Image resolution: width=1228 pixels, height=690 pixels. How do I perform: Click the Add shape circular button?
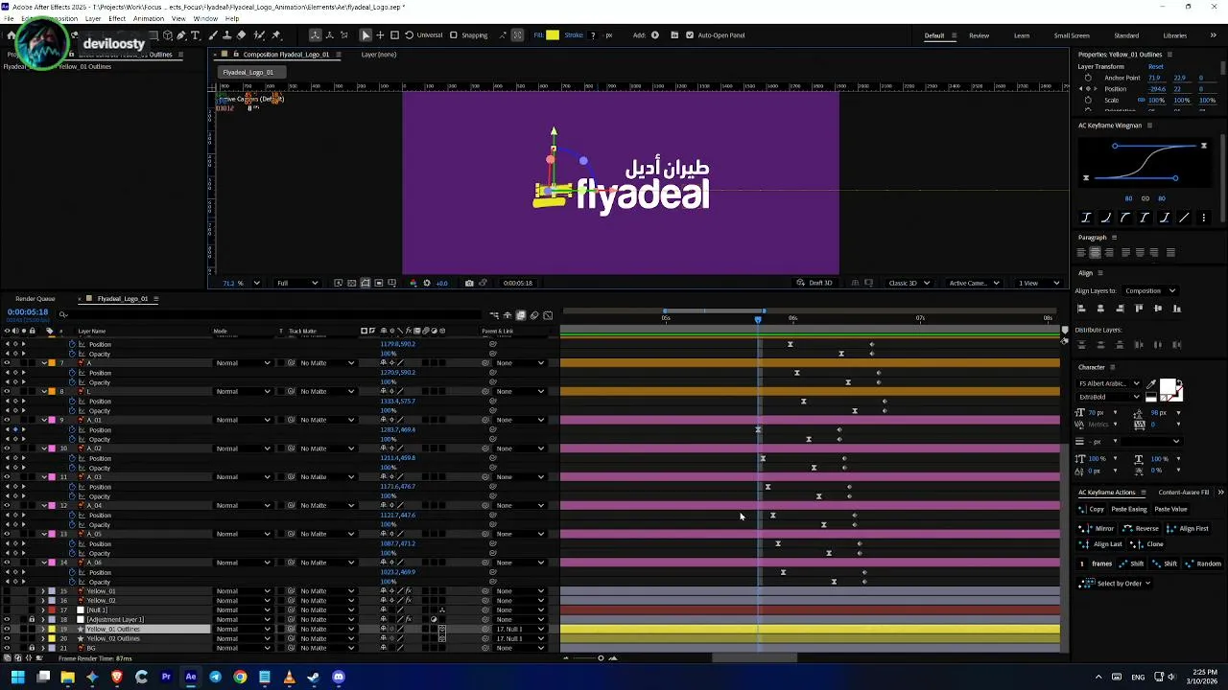pyautogui.click(x=655, y=35)
